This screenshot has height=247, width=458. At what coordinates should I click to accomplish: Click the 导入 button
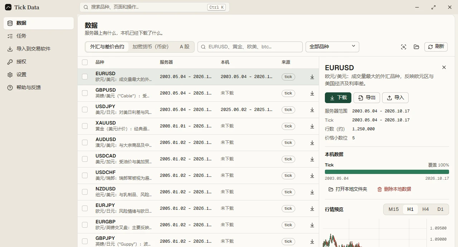point(395,98)
